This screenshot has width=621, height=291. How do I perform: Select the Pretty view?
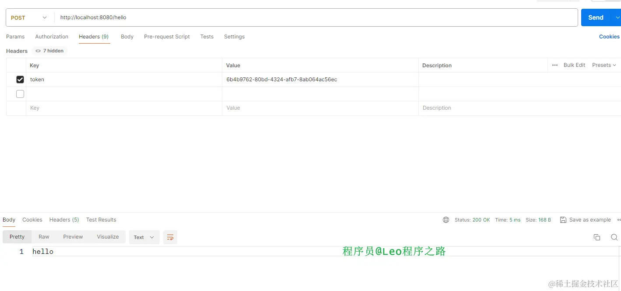coord(17,237)
